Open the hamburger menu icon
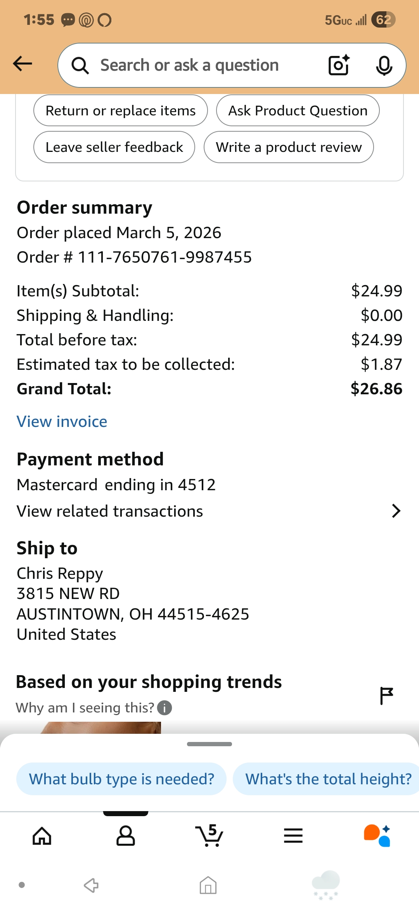The image size is (419, 909). (x=293, y=836)
